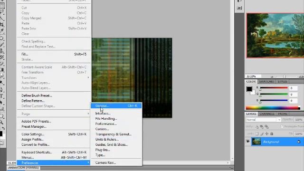Select the Horizontal Type tool
This screenshot has width=304, height=171.
coord(2,96)
